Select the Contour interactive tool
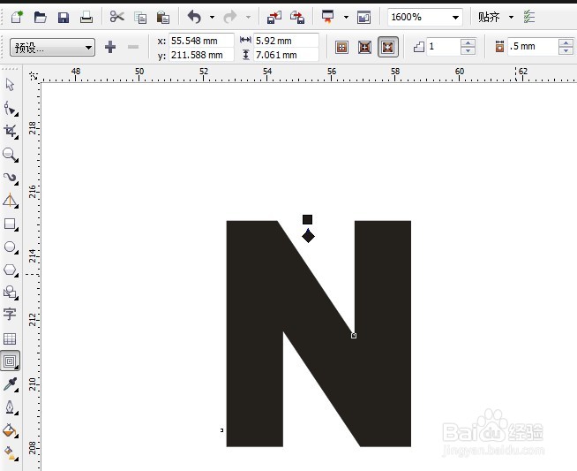Viewport: 577px width, 471px height. pos(10,361)
